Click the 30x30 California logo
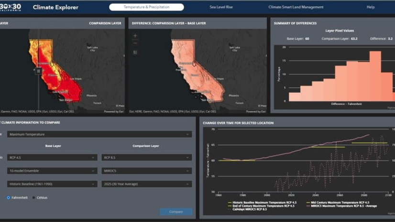The image size is (395, 222). pos(11,7)
